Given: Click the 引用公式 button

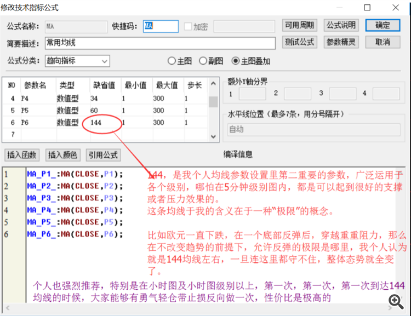Looking at the screenshot, I should click(x=103, y=155).
